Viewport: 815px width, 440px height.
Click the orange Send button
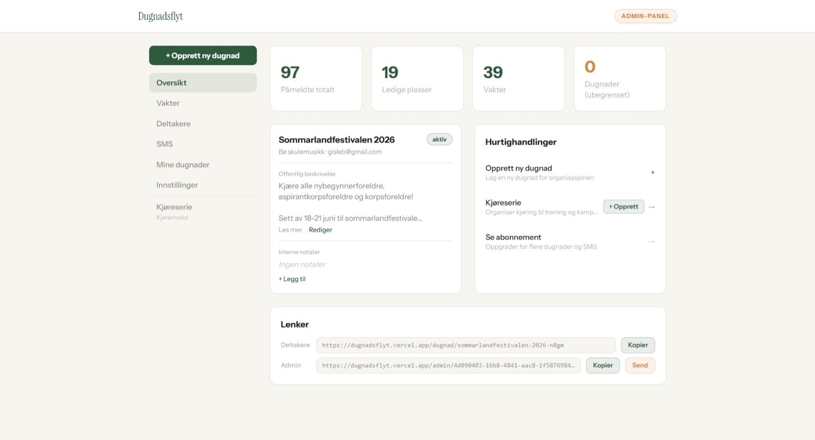[x=640, y=366]
